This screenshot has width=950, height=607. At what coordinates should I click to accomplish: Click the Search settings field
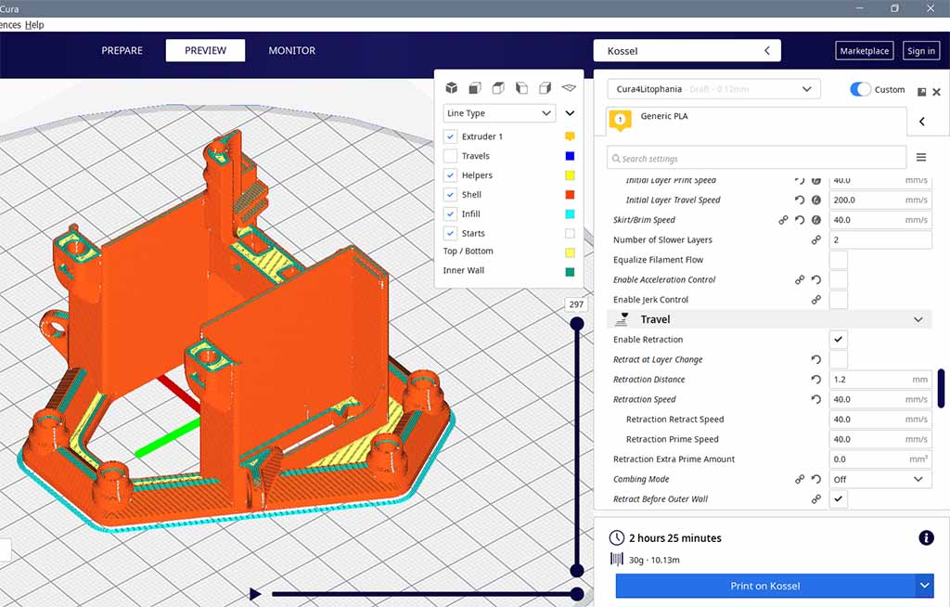point(756,158)
